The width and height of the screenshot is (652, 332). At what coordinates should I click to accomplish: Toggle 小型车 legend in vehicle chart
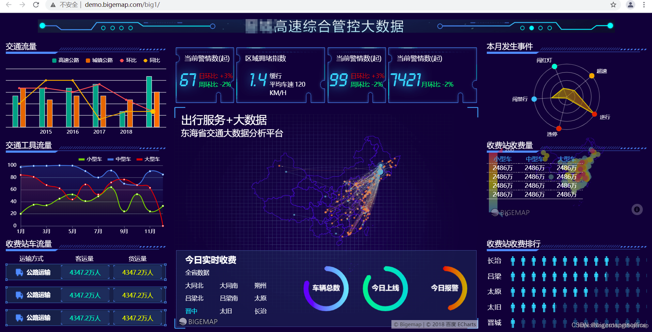point(90,159)
